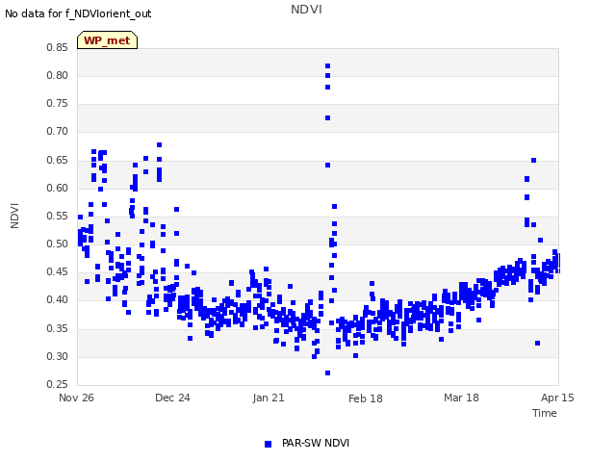Click the WP_met label box
Image resolution: width=616 pixels, height=462 pixels.
coord(107,40)
